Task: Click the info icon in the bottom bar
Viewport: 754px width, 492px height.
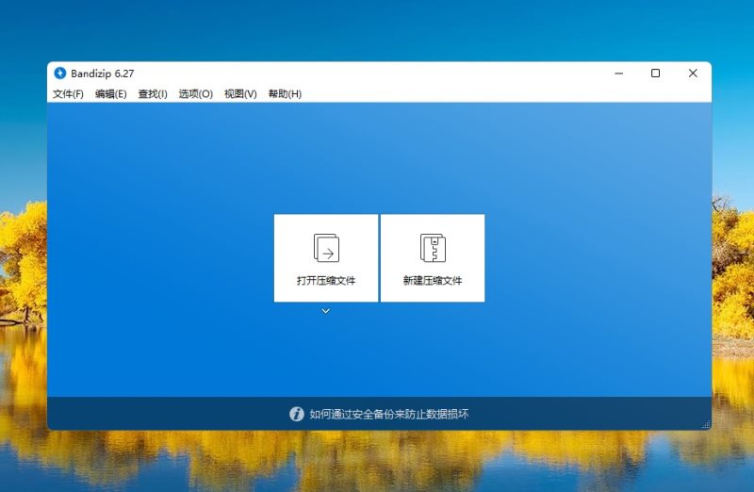Action: click(296, 414)
